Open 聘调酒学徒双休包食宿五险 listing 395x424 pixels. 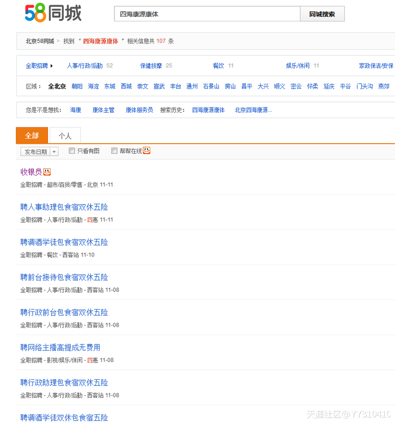64,418
